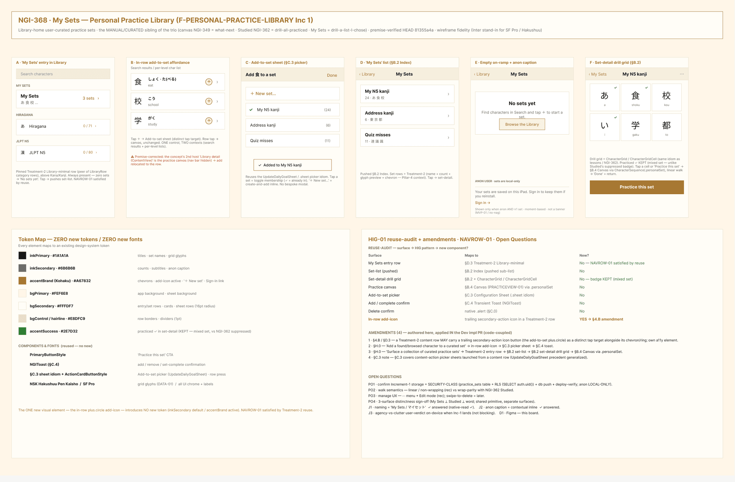Click the PrimaryButtonStyle component label
The image size is (735, 482).
pyautogui.click(x=48, y=355)
